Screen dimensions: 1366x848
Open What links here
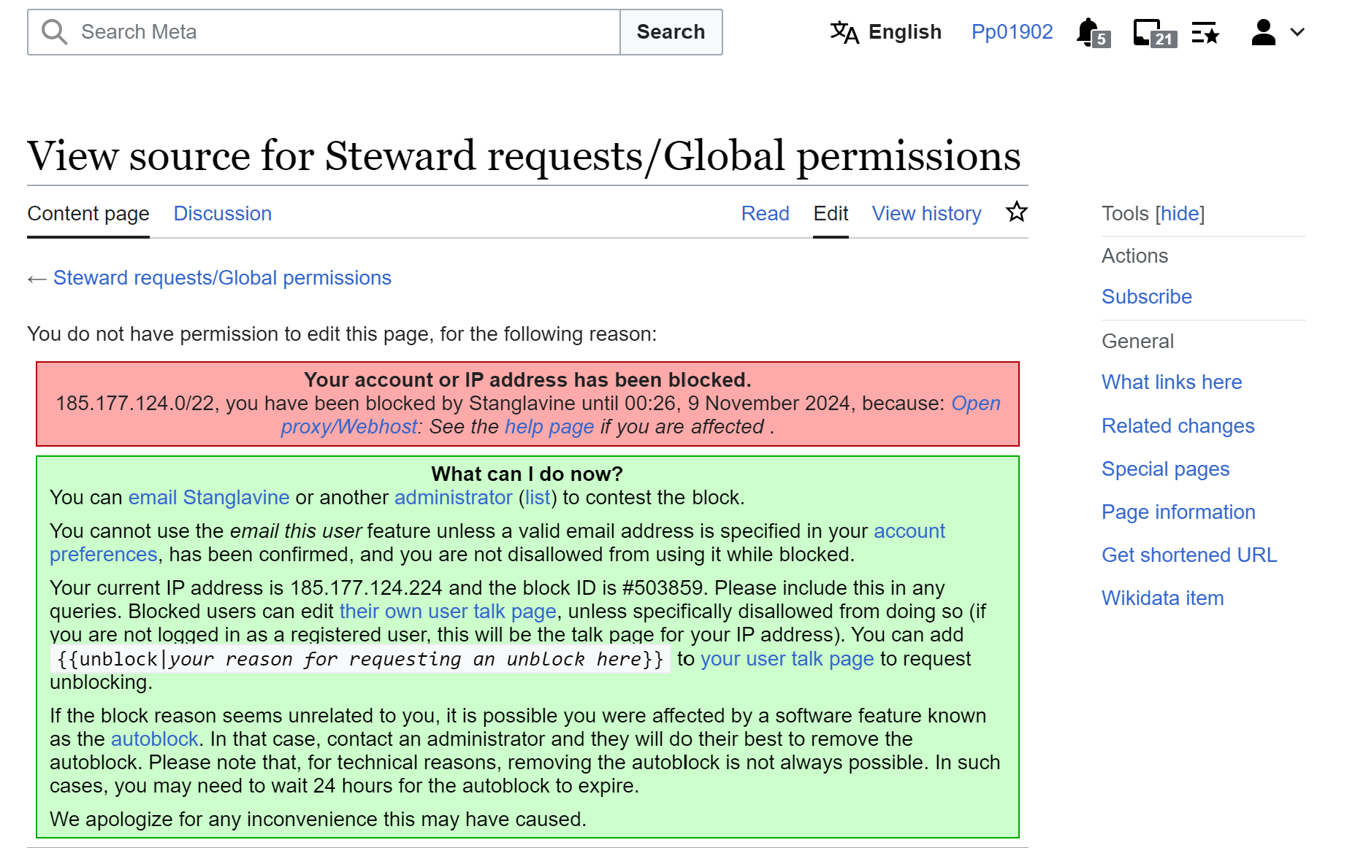pos(1172,382)
